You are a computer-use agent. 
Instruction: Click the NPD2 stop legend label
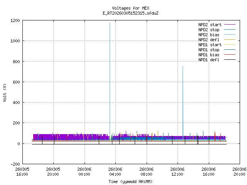pyautogui.click(x=208, y=30)
